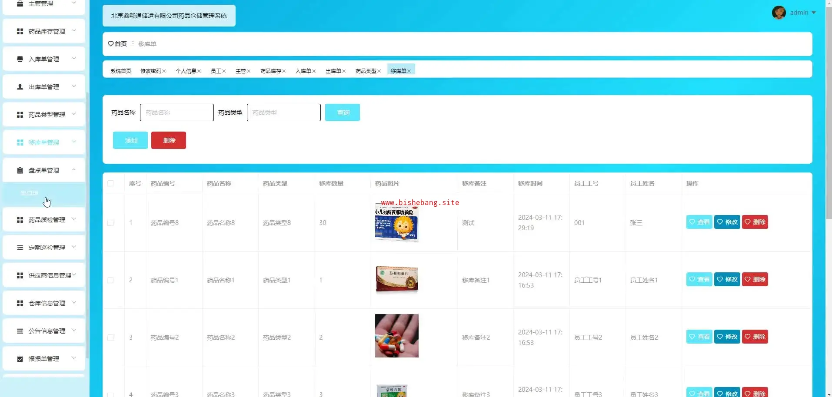Close the 出库单 tab

coord(344,71)
